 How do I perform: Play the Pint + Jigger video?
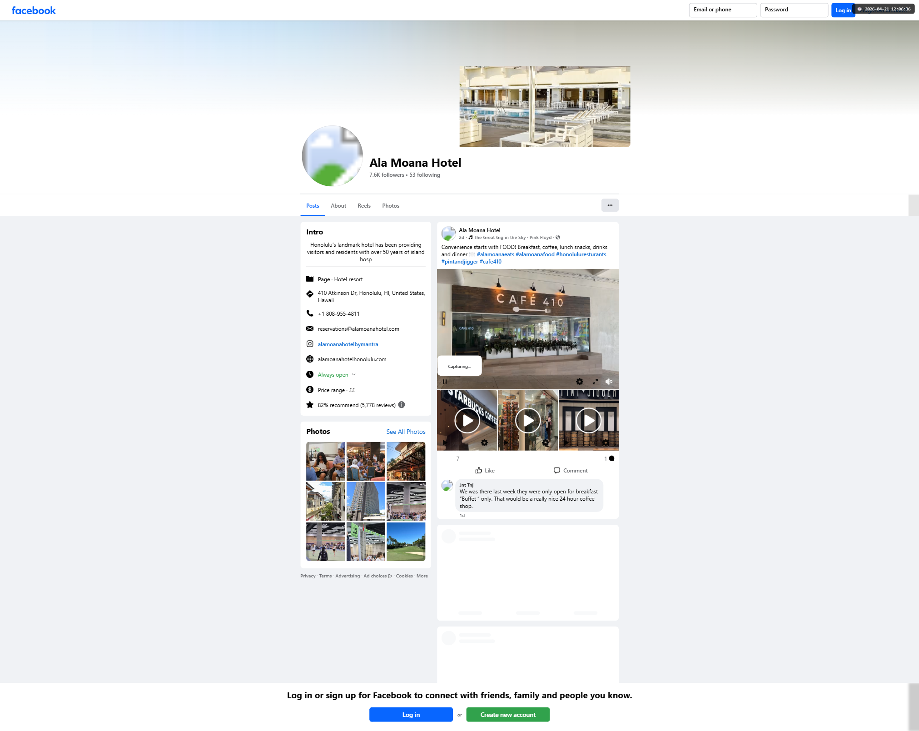(x=589, y=421)
